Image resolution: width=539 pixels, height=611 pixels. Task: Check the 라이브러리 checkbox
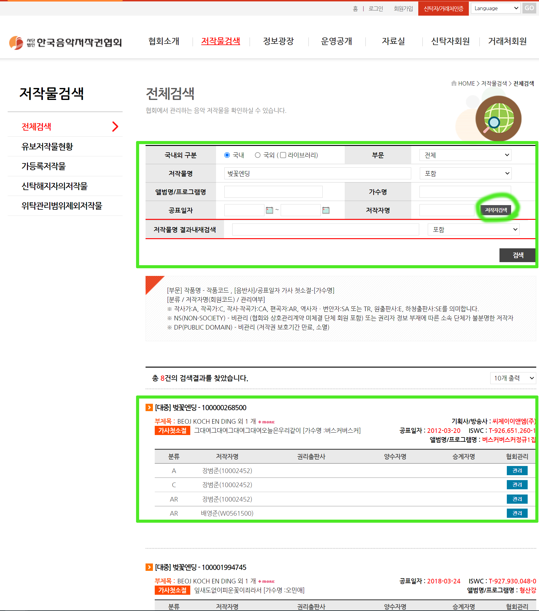[x=283, y=155]
